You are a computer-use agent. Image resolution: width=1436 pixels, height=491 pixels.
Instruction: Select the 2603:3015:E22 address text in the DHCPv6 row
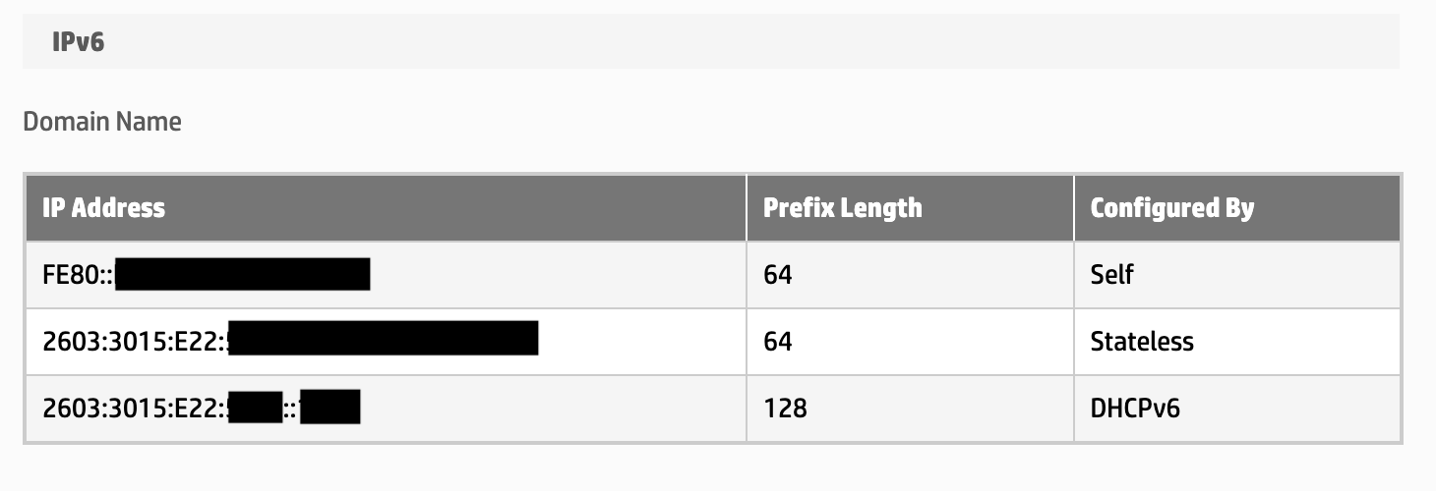[x=134, y=407]
